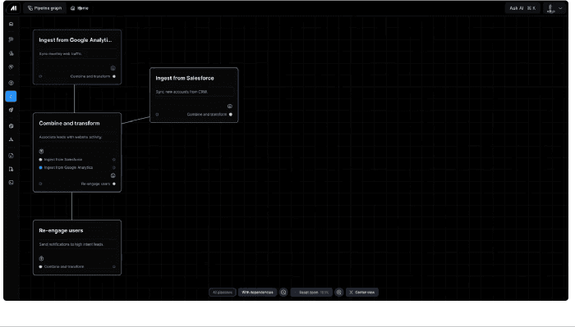Open the Ask AI prompt button

point(522,8)
